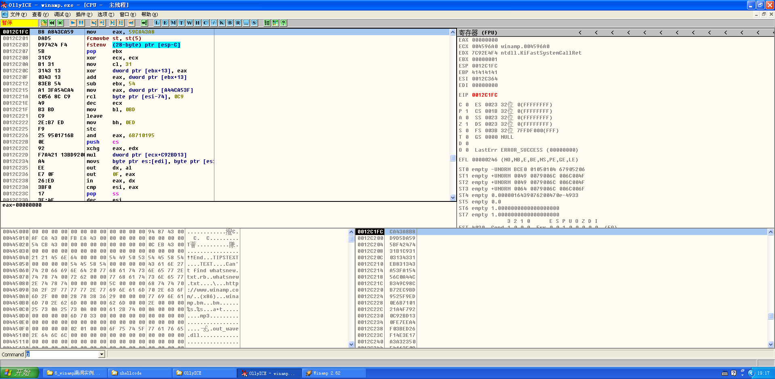Click the 暂停 status indicator
Screen dimensions: 775x379
[x=18, y=23]
